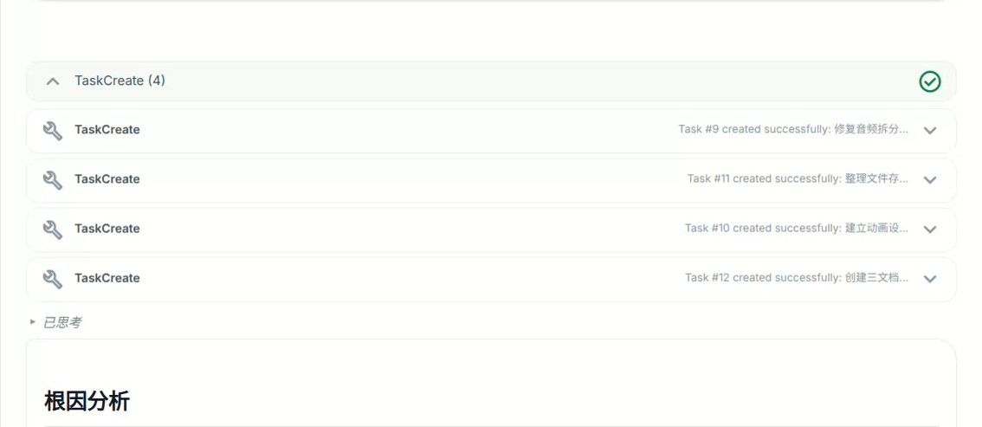Click the 根因分析 heading
Viewport: 982px width, 427px height.
point(87,401)
